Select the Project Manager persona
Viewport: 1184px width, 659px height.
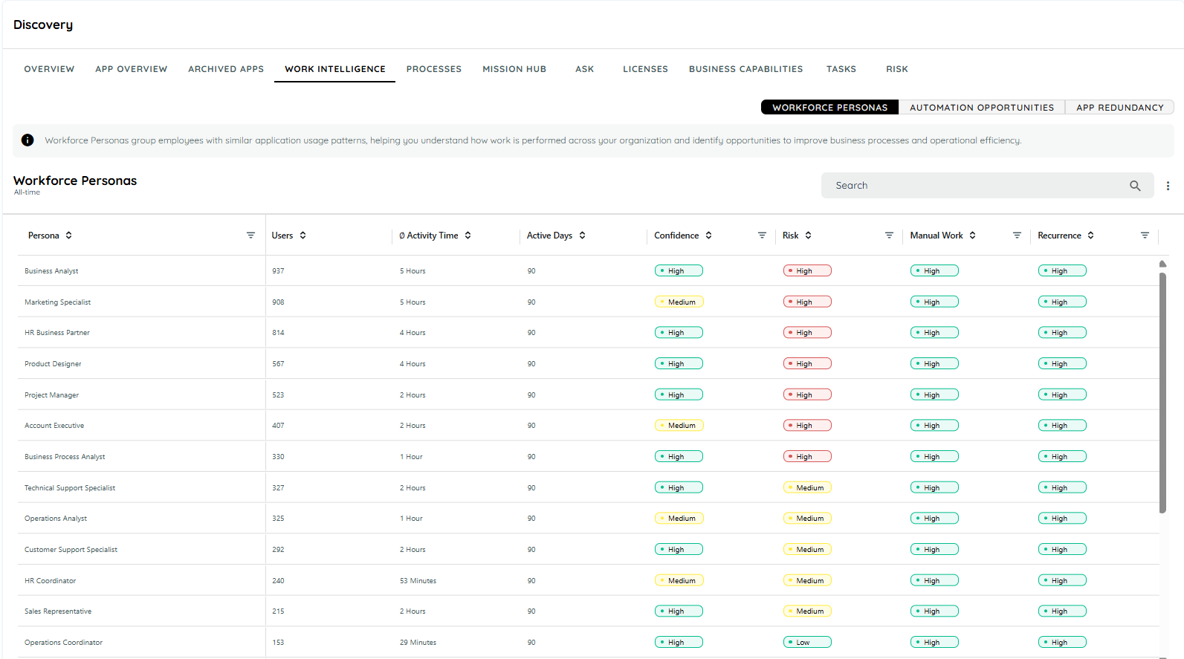point(51,395)
